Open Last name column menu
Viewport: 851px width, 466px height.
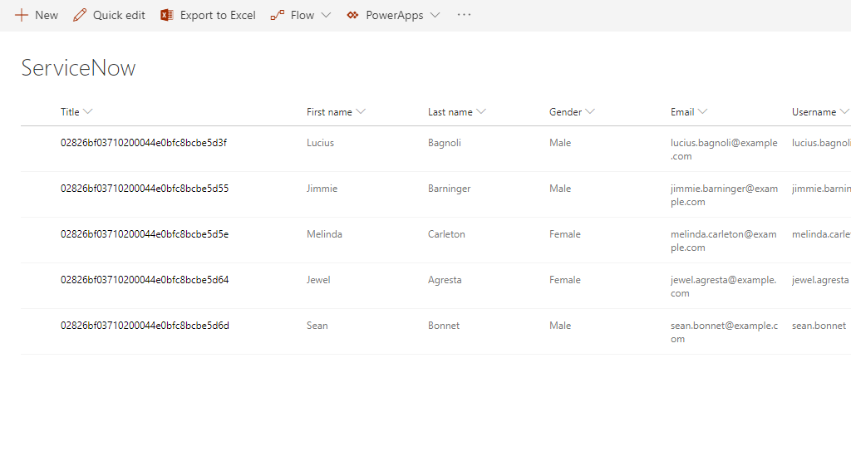click(481, 112)
